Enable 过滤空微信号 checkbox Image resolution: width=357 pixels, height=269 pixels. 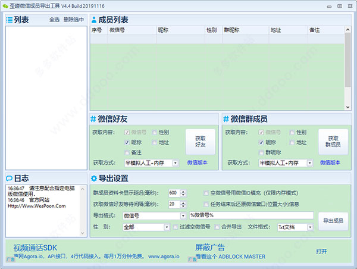[176, 227]
